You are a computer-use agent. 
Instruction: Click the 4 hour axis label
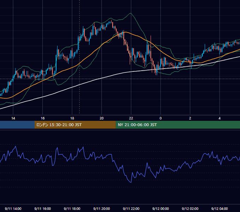[220, 118]
